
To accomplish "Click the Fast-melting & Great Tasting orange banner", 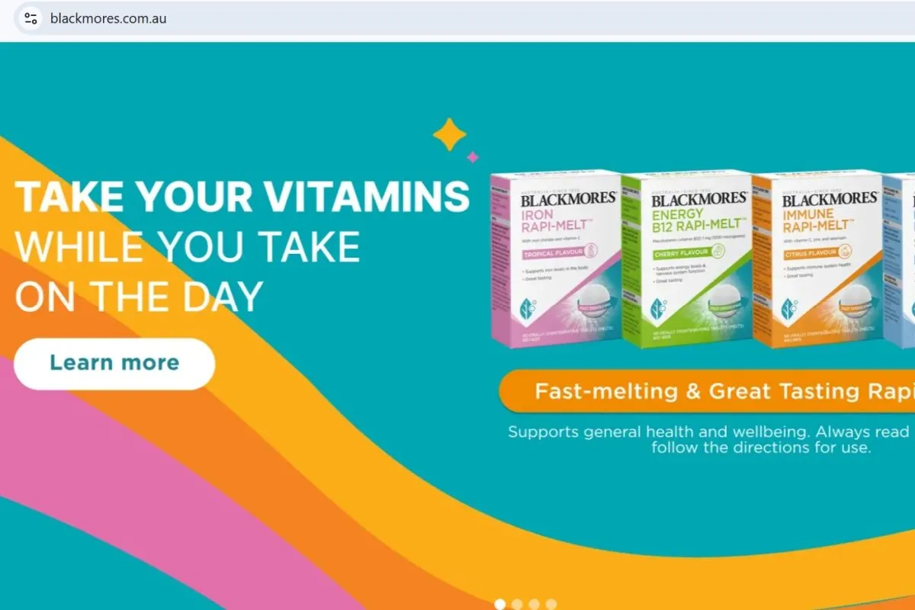I will click(707, 391).
